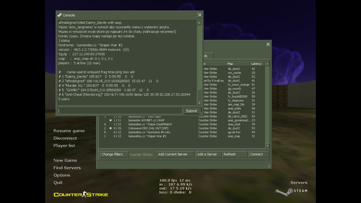The image size is (361, 203).
Task: Select Gamesites.cz ^Sniper DeathMatch server row
Action: 182,124
